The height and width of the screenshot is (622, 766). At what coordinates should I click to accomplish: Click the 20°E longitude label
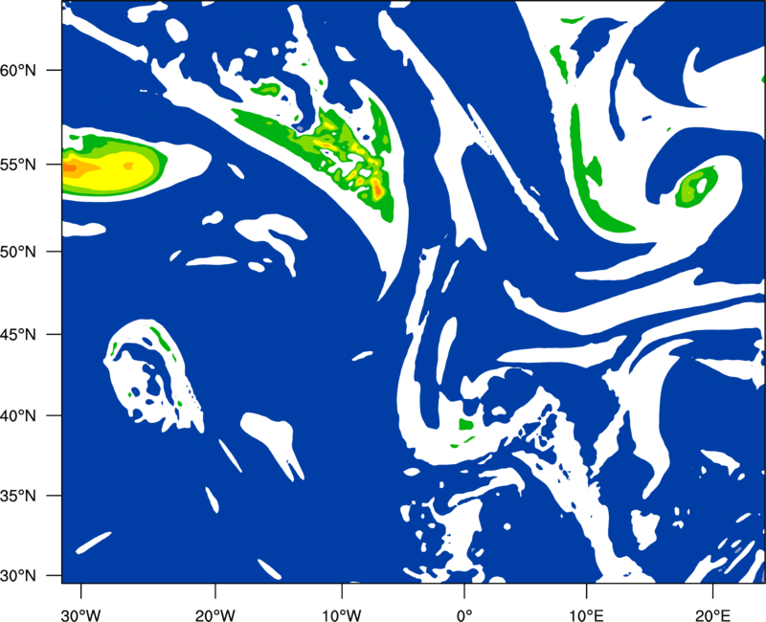tap(712, 615)
